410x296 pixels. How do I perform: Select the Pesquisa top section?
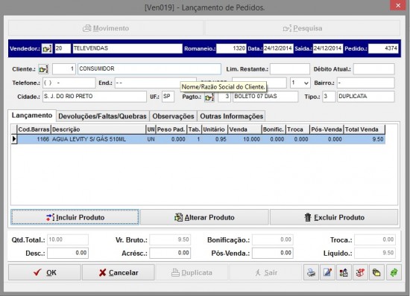(303, 28)
